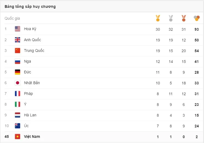Open the Hoa Kỳ country row
The width and height of the screenshot is (204, 143).
point(102,29)
